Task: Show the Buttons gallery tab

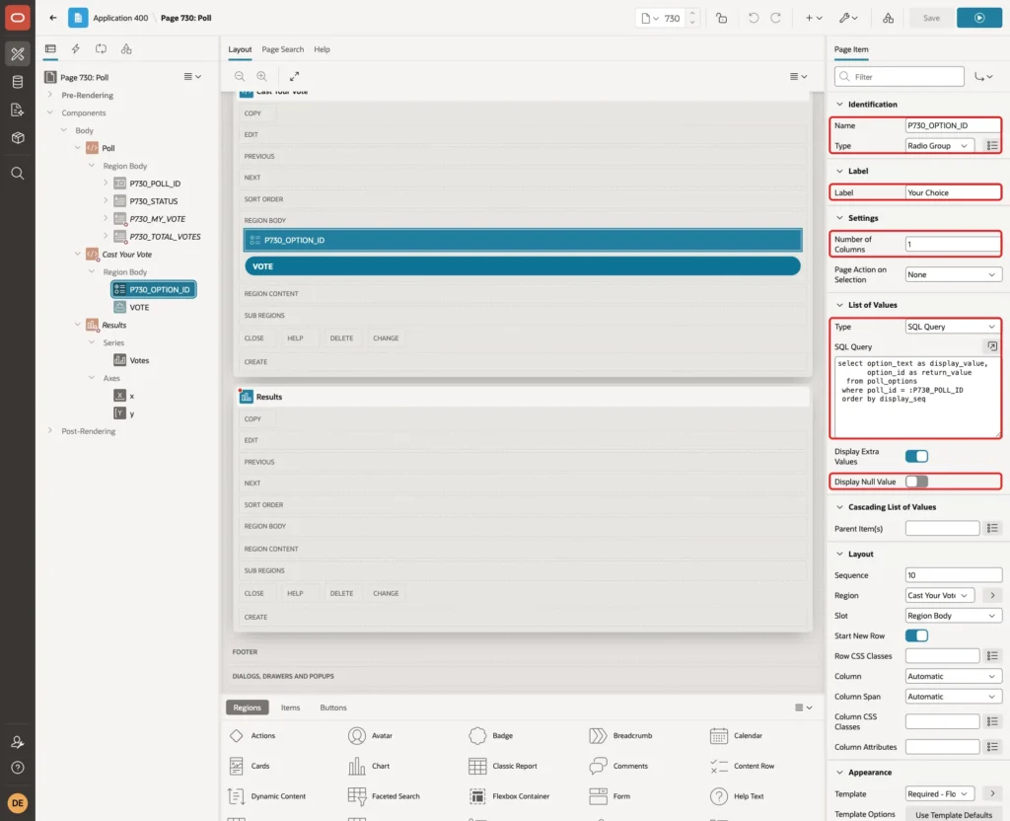Action: click(333, 708)
